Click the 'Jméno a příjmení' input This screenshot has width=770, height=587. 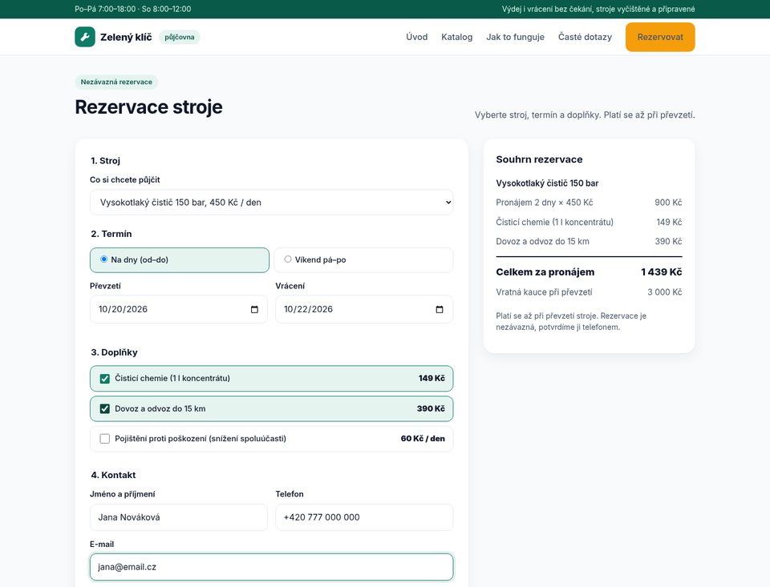pyautogui.click(x=179, y=517)
